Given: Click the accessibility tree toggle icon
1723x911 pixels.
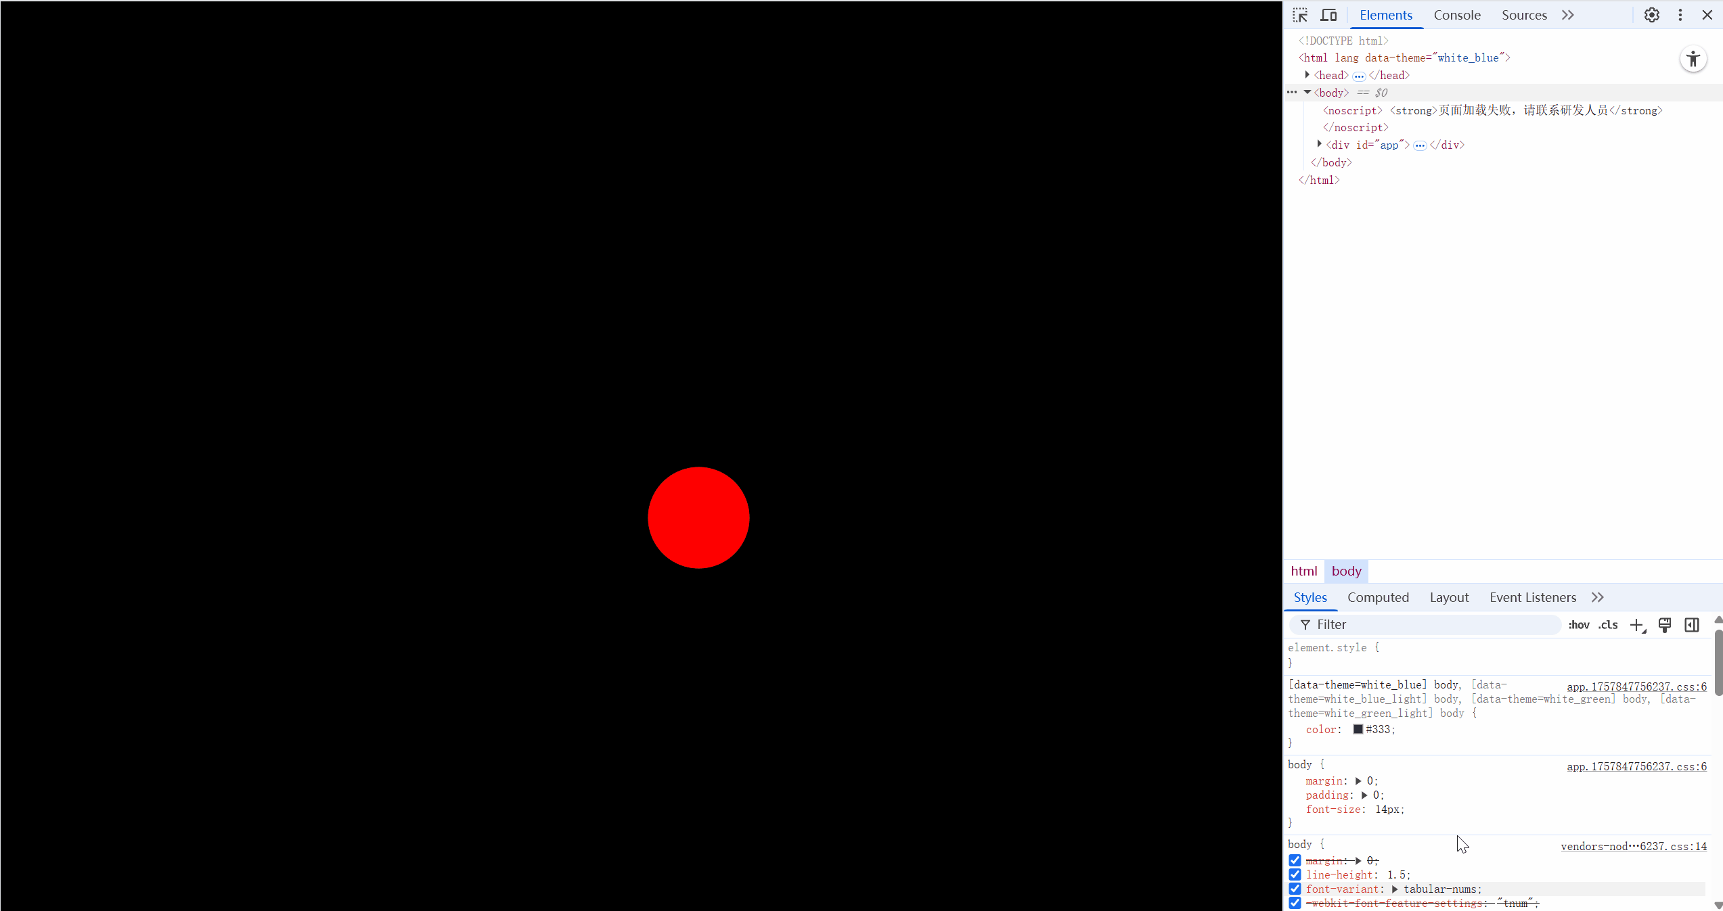Looking at the screenshot, I should (x=1693, y=60).
